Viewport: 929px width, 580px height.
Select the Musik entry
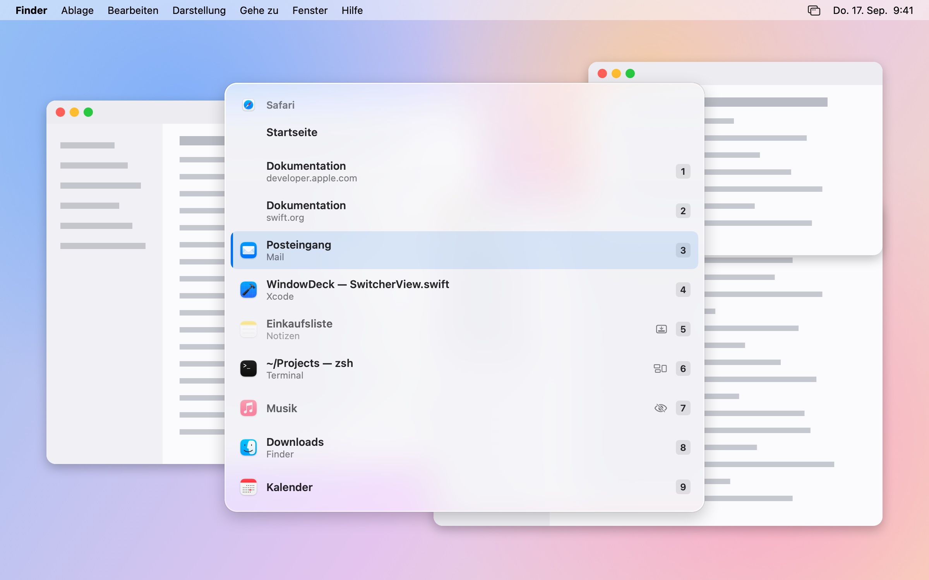pos(464,408)
